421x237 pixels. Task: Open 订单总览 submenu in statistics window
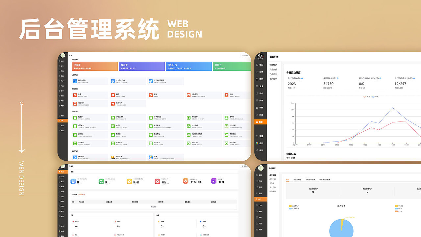click(x=273, y=74)
